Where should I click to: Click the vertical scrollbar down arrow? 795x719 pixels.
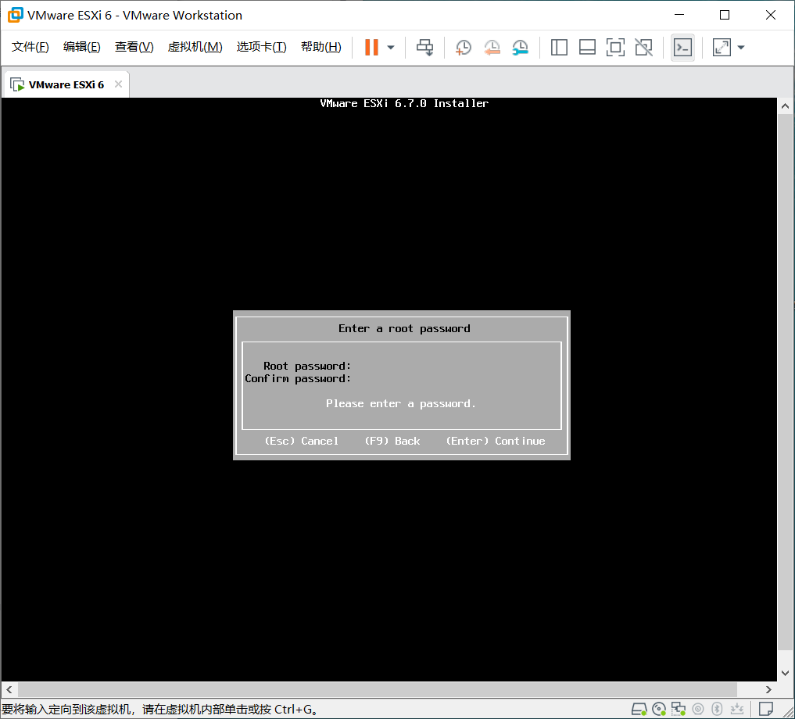click(785, 674)
